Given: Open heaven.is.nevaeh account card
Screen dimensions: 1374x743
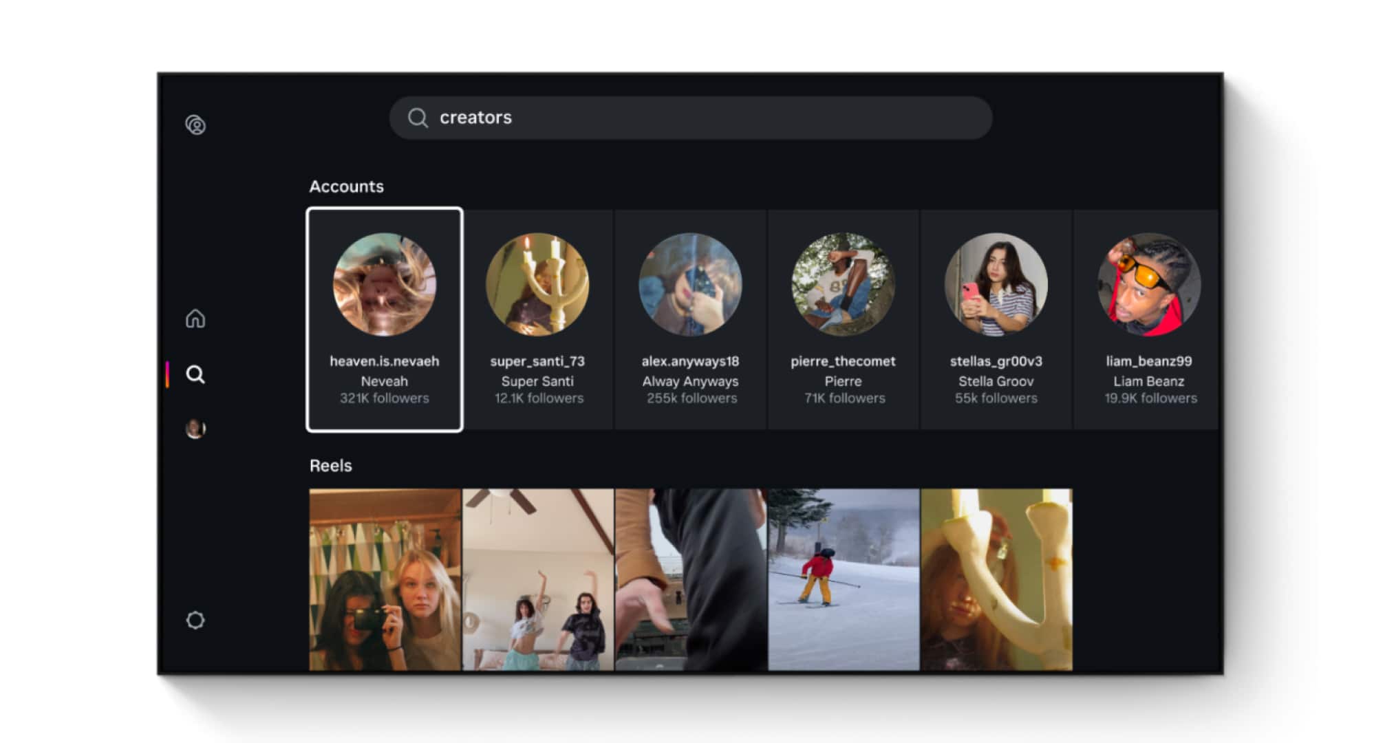Looking at the screenshot, I should click(x=385, y=319).
